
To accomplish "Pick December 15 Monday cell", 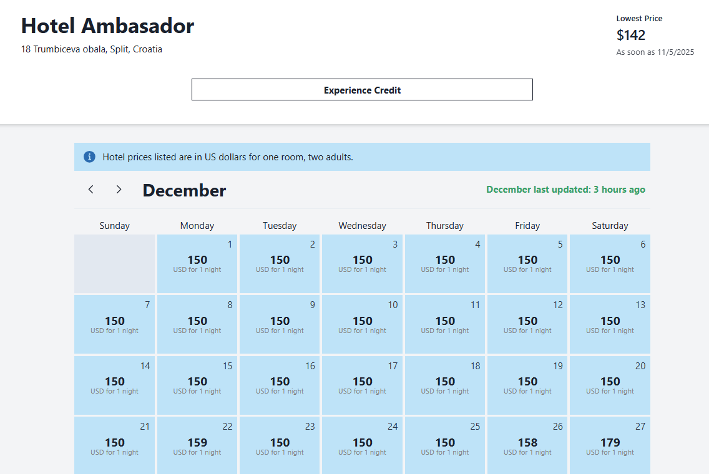I will point(197,385).
